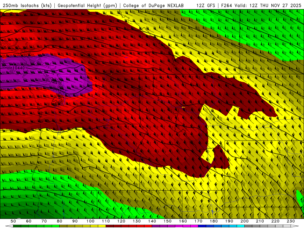Image resolution: width=304 pixels, height=228 pixels.
Task: Click the 'F264' forecast hour text
Action: pos(226,5)
